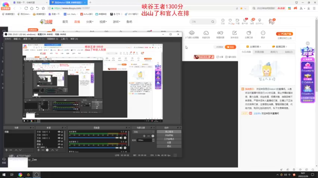Remove selected source with minus icon
Image resolution: width=318 pixels, height=178 pixels.
(x=43, y=150)
